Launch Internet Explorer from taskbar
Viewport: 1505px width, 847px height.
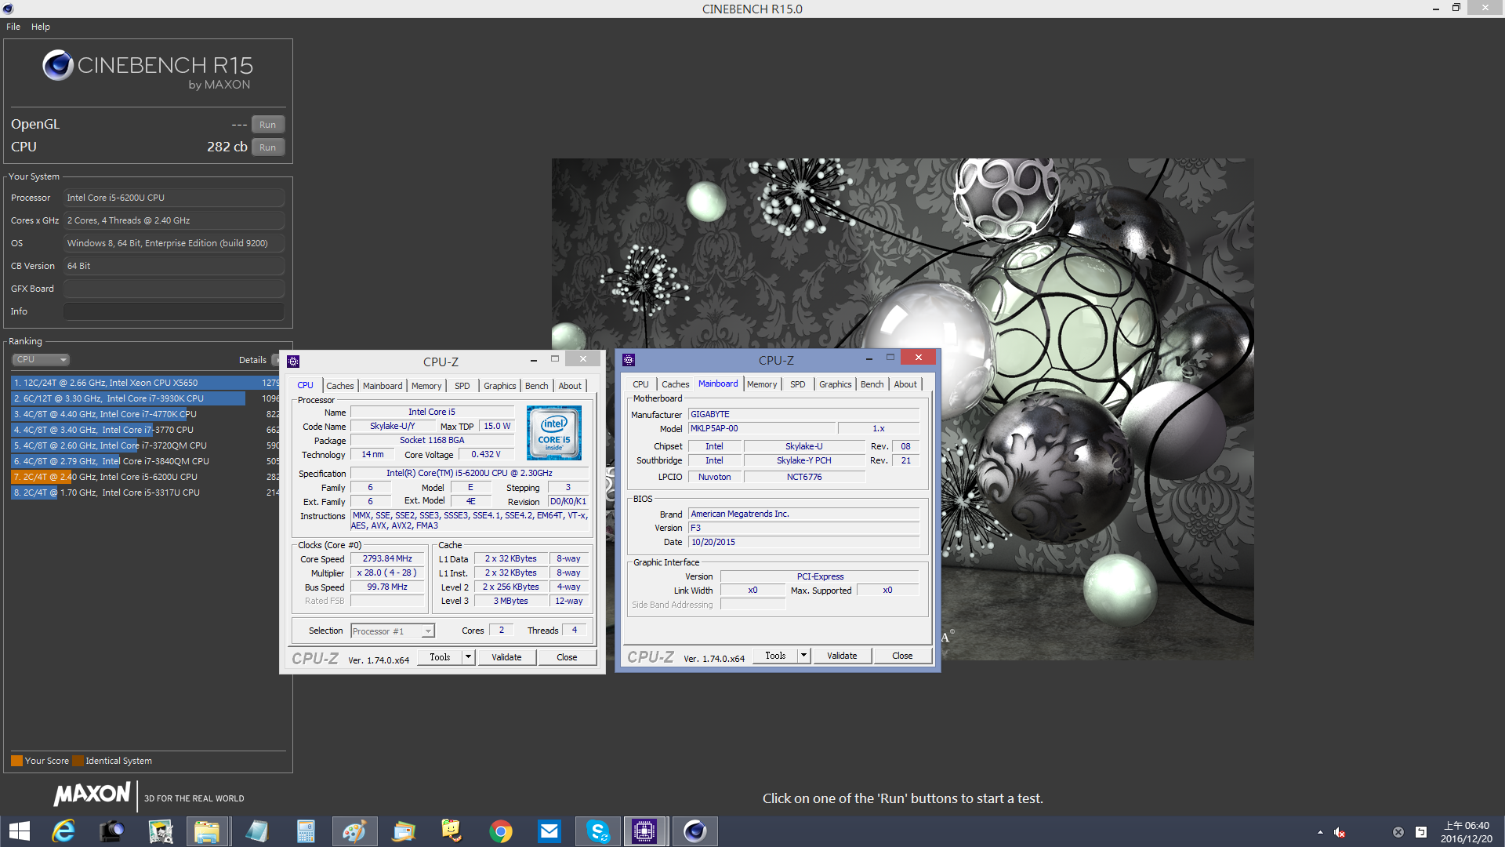(x=63, y=831)
